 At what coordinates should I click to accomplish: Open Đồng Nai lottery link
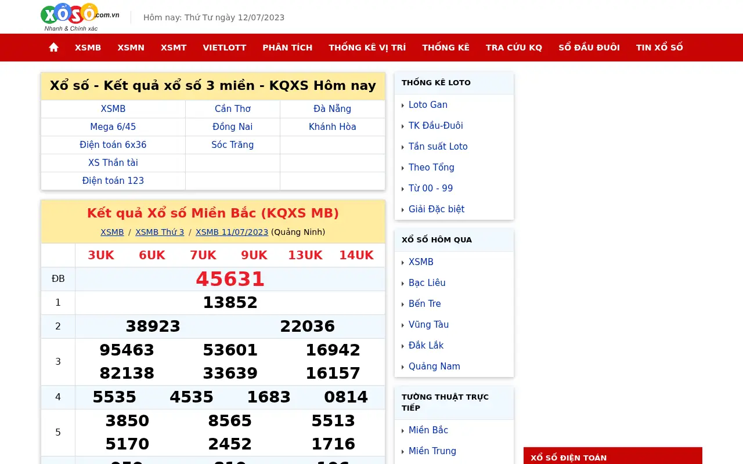pyautogui.click(x=233, y=127)
